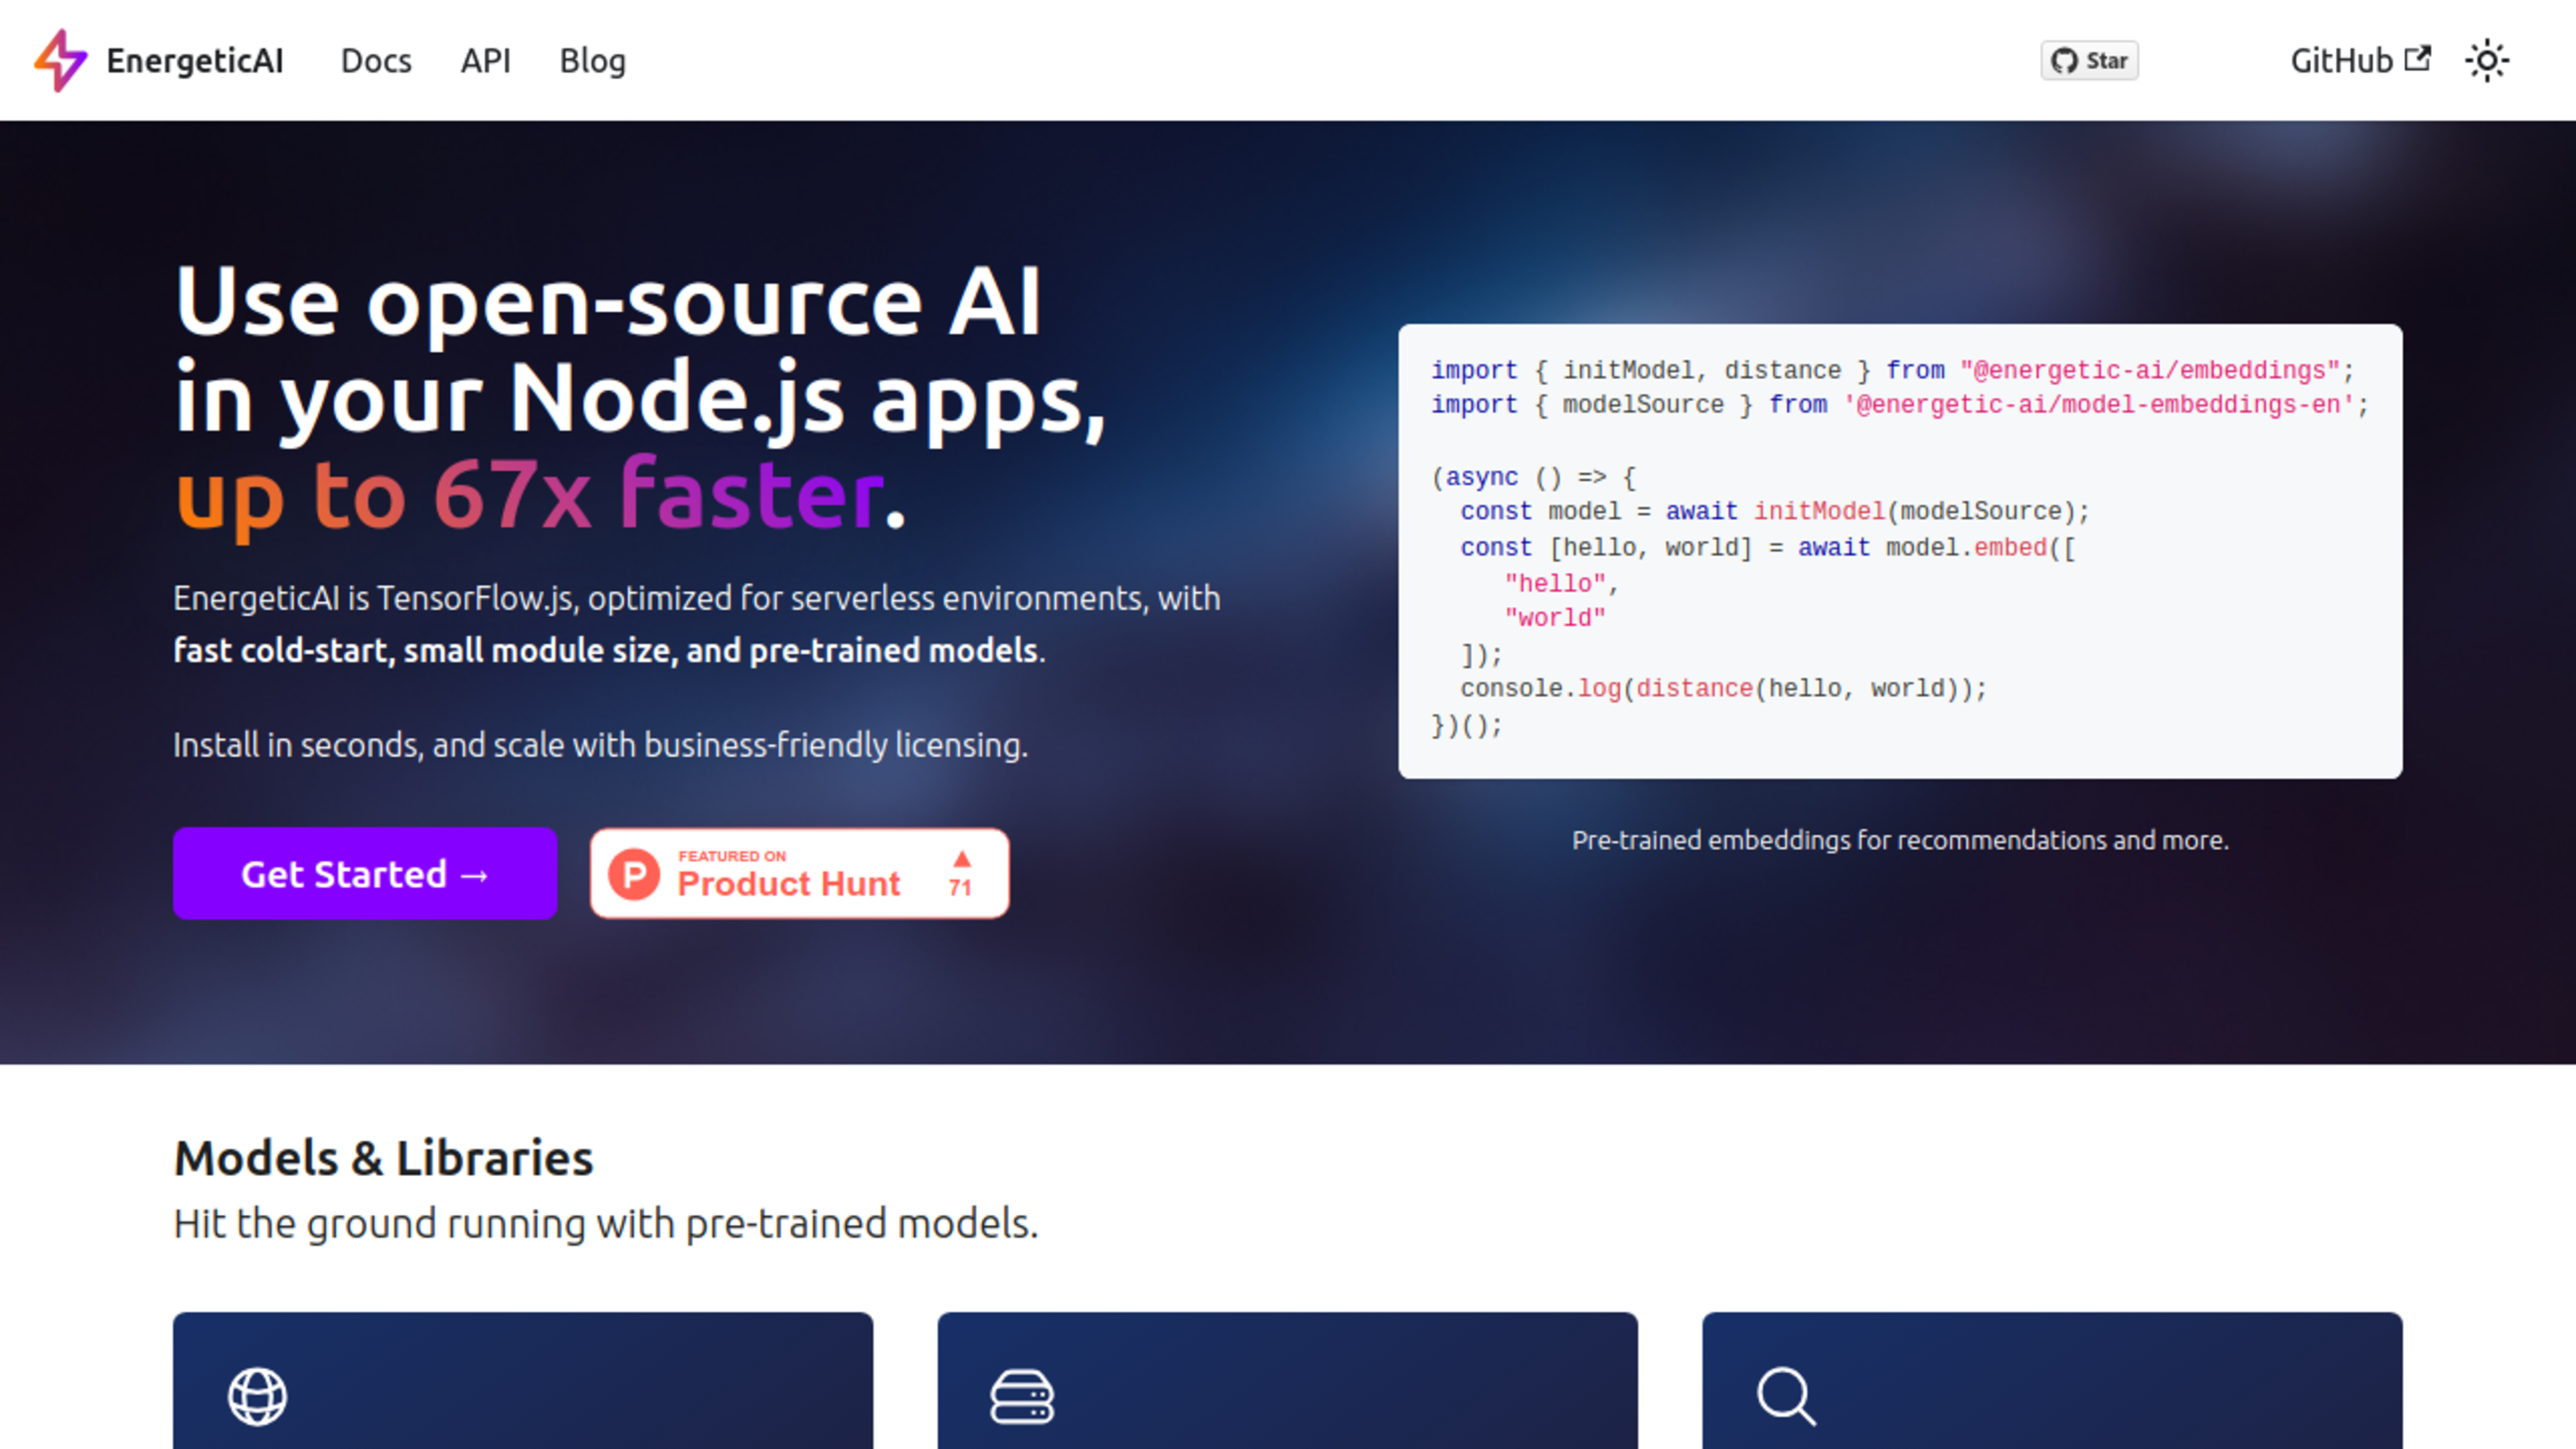The height and width of the screenshot is (1449, 2576).
Task: Click the GitHub octocat icon in Star button
Action: pyautogui.click(x=2064, y=61)
